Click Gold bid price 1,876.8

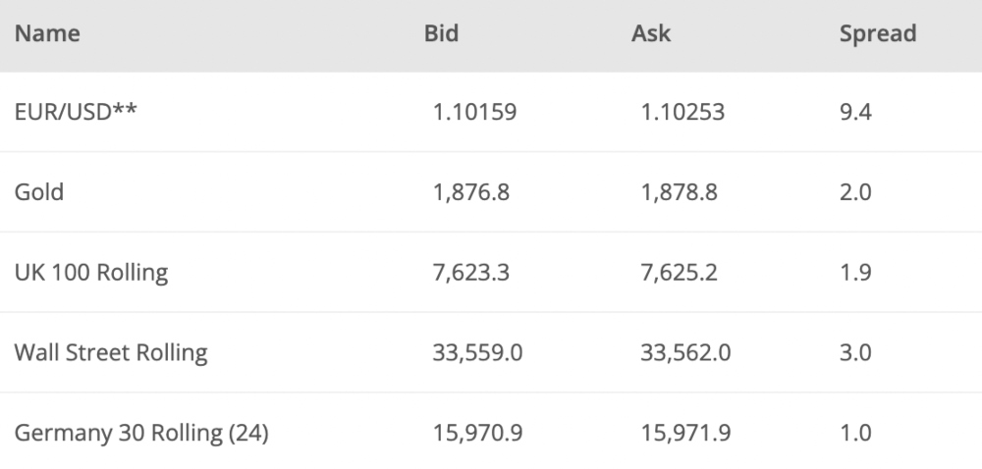(x=471, y=192)
